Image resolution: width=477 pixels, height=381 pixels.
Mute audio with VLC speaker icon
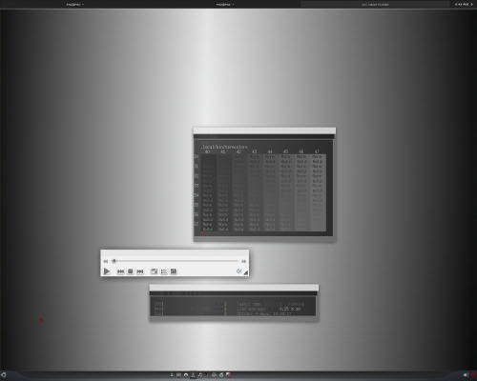coord(238,271)
